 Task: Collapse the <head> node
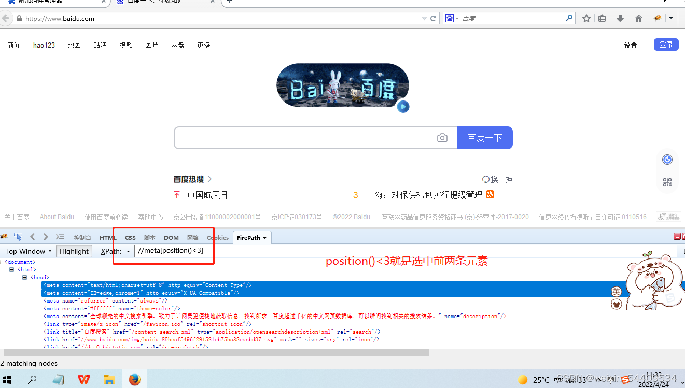pyautogui.click(x=25, y=277)
